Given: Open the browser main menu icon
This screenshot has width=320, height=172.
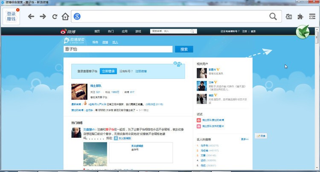Looking at the screenshot, I should pos(312,16).
